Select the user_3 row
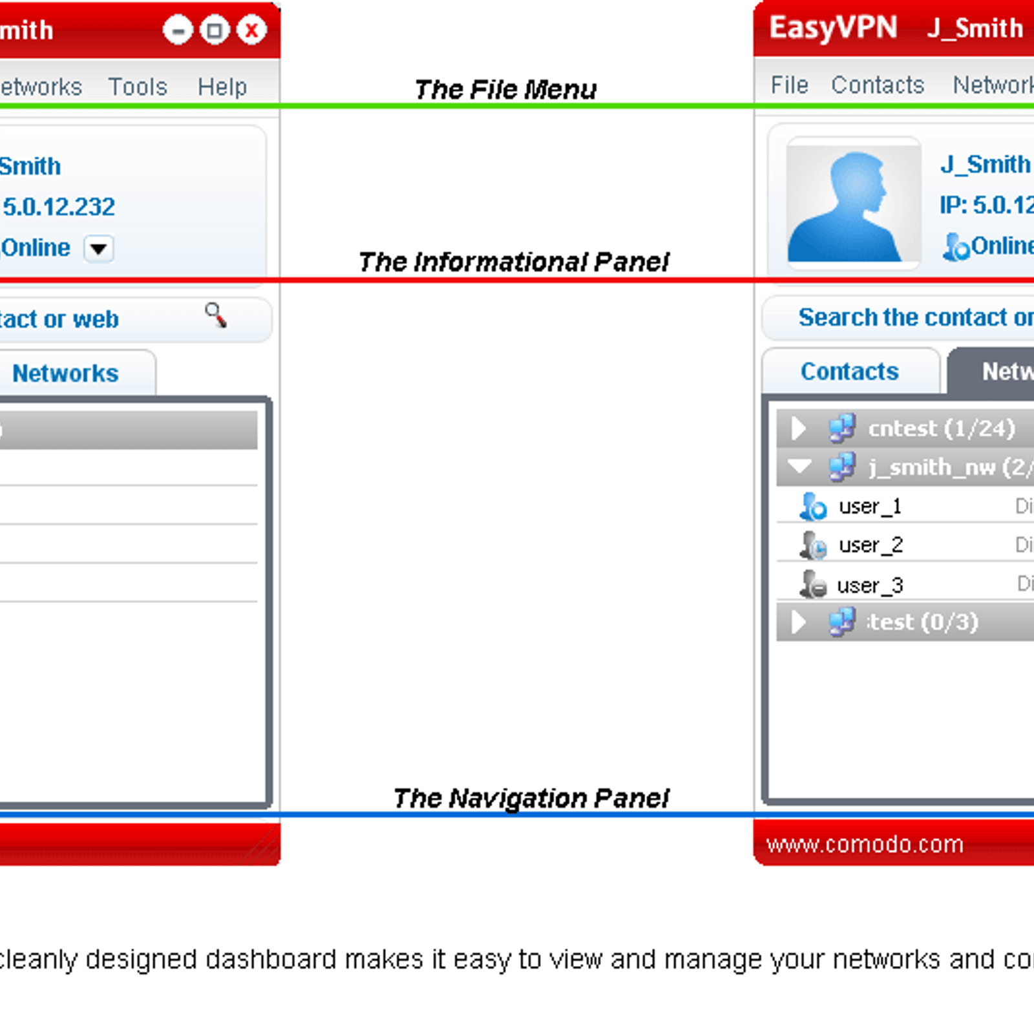 pos(905,584)
